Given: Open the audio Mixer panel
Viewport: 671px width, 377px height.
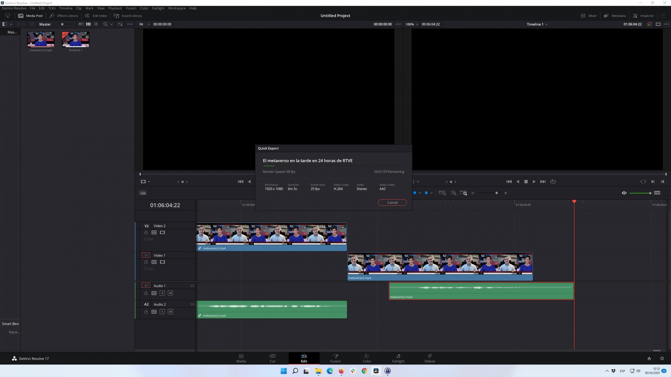Looking at the screenshot, I should point(589,16).
